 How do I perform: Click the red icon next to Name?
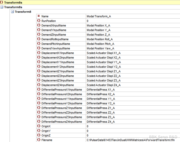coord(39,16)
